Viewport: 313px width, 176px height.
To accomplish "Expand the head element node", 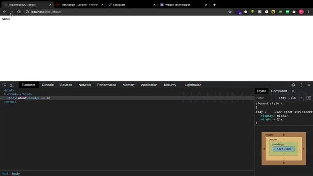I will tap(5, 94).
